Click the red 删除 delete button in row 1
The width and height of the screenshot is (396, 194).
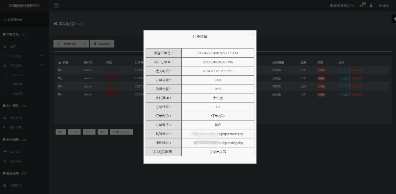(x=356, y=70)
